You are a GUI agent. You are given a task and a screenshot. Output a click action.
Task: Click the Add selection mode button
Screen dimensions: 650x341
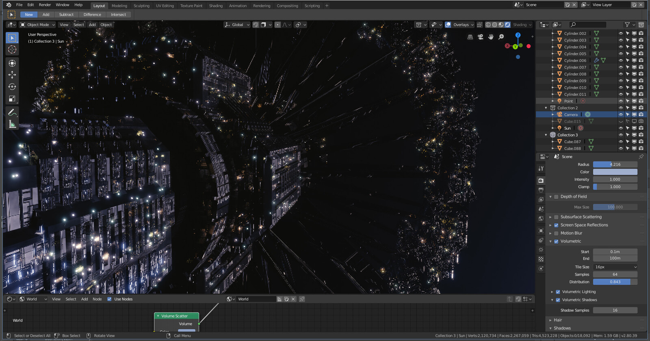coord(46,15)
